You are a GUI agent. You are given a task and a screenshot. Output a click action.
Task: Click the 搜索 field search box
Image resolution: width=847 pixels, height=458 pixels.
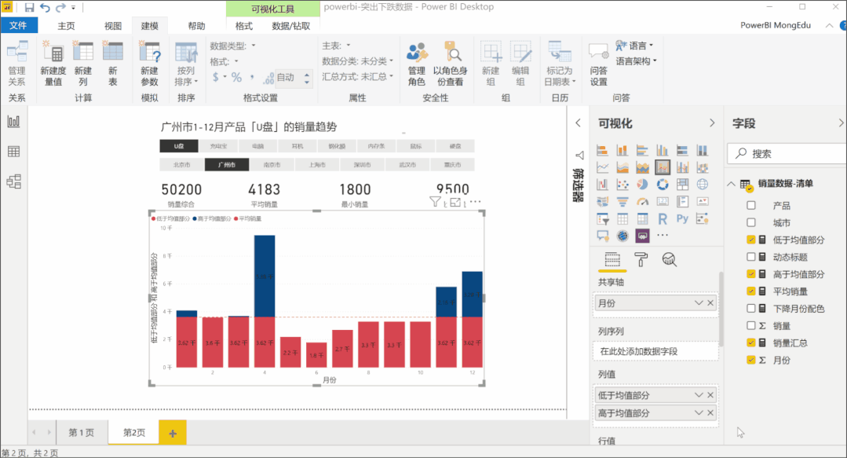(785, 154)
